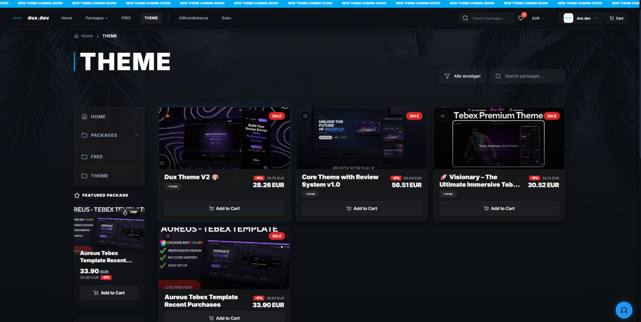This screenshot has height=322, width=641.
Task: Open the dux.dev account dropdown
Action: [581, 18]
